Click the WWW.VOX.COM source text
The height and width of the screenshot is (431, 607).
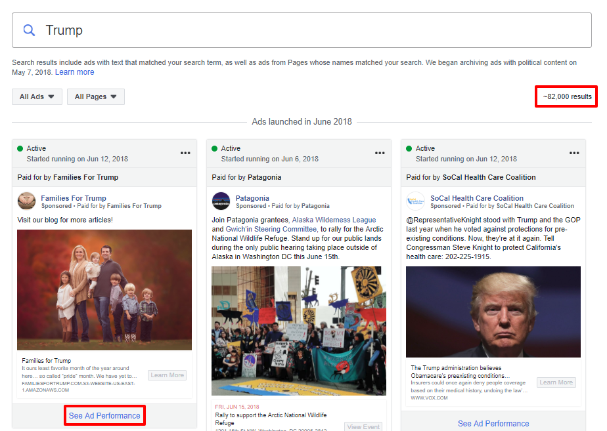tap(429, 398)
